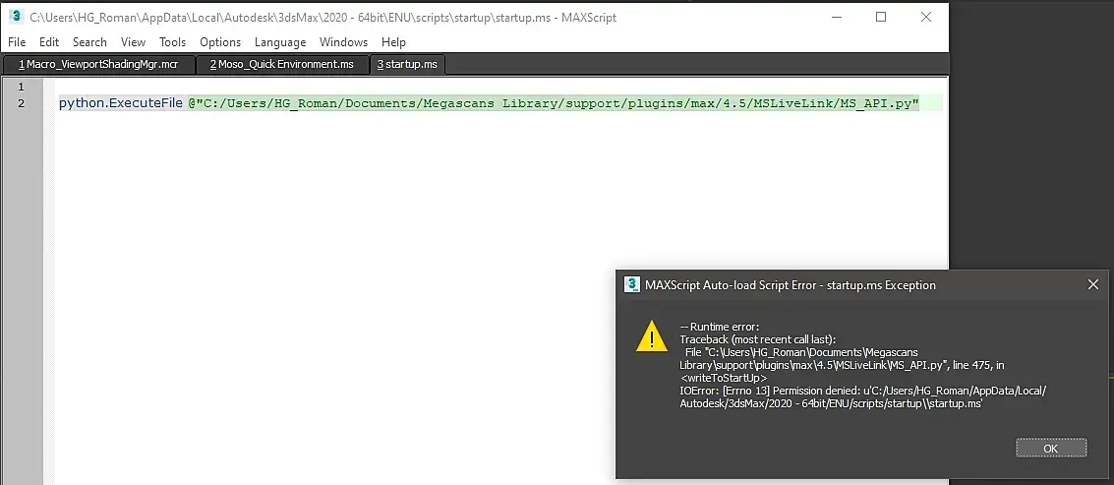Open the Language menu
This screenshot has width=1114, height=485.
tap(280, 42)
